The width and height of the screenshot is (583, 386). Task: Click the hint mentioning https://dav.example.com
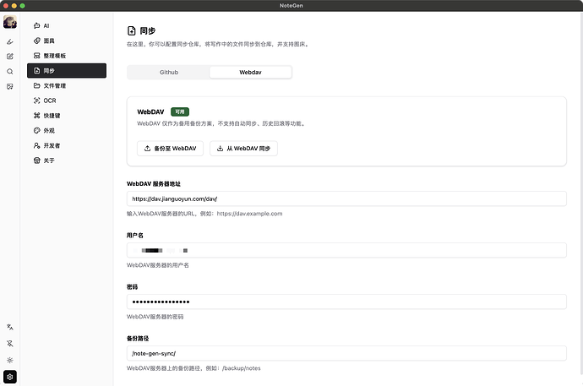pyautogui.click(x=204, y=214)
